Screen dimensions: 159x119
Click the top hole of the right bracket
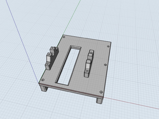coord(91,53)
